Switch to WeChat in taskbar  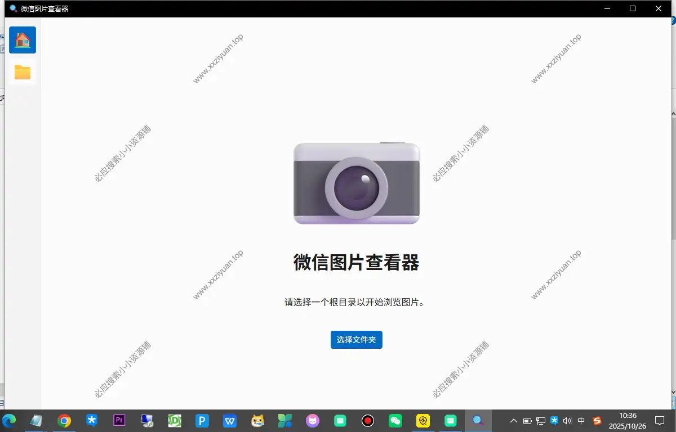pyautogui.click(x=395, y=421)
